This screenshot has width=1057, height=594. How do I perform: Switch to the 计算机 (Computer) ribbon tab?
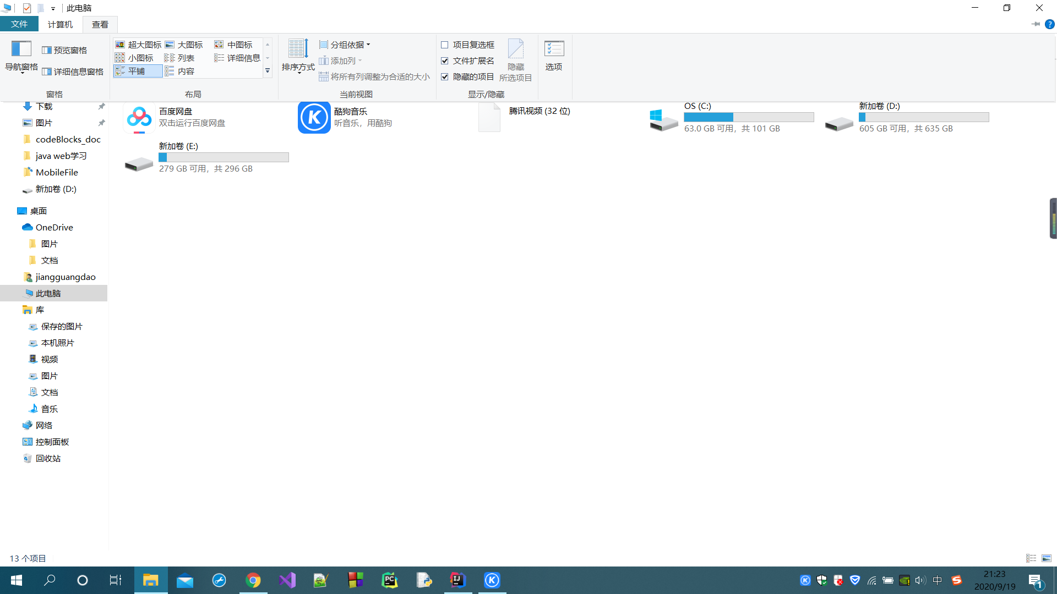60,24
